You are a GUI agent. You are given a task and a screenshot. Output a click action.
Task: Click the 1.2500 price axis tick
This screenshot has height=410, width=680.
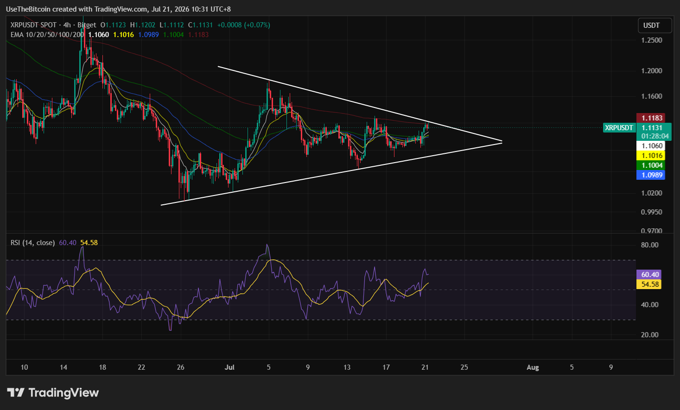coord(651,40)
